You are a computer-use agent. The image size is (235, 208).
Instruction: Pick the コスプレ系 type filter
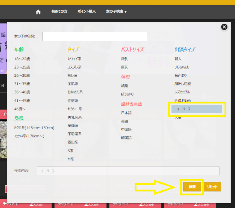(74, 67)
